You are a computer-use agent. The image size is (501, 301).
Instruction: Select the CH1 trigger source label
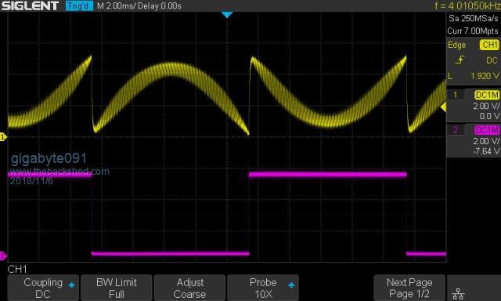[489, 45]
